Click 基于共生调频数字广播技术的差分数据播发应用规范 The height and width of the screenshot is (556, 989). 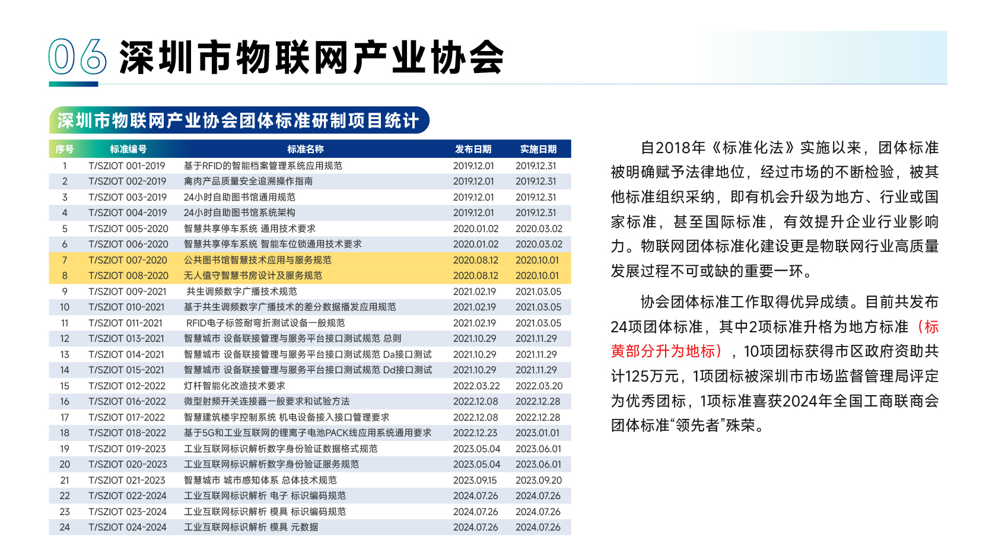click(x=290, y=307)
